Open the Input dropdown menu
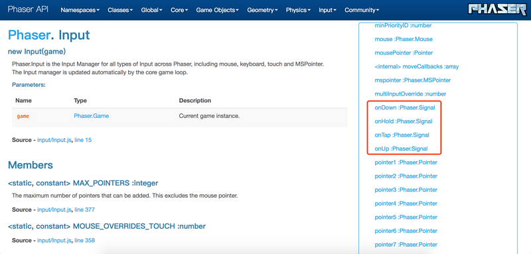This screenshot has width=531, height=254. click(x=327, y=10)
